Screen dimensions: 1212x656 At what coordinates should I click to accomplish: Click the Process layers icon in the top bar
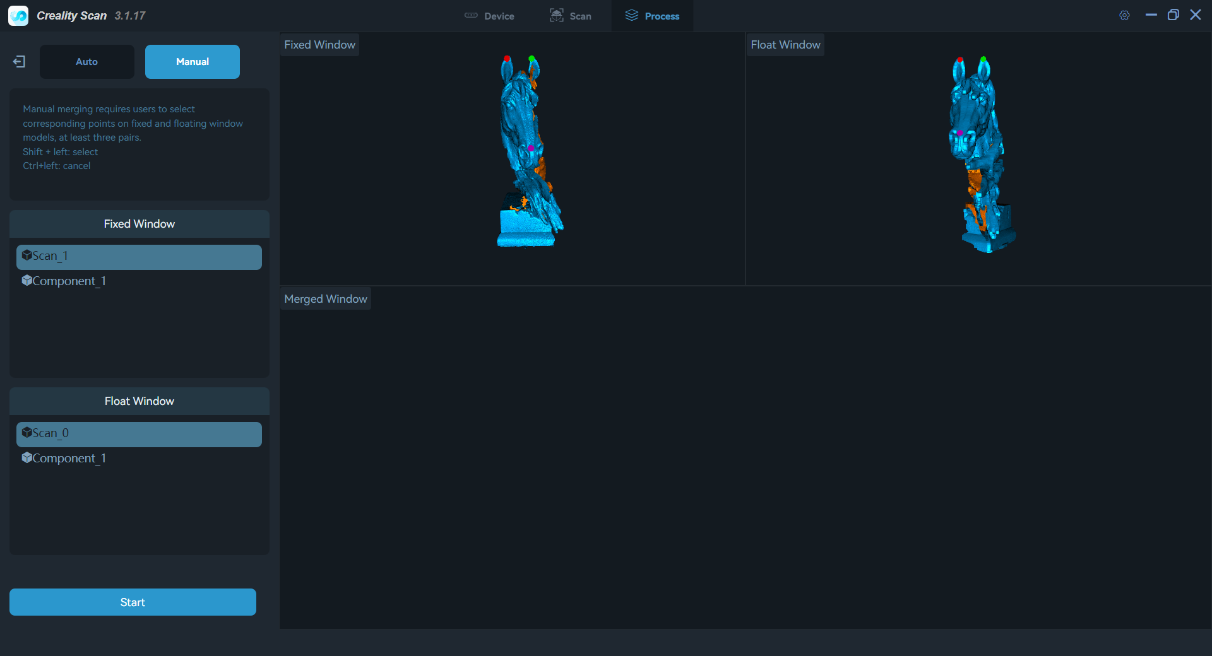[x=631, y=15]
